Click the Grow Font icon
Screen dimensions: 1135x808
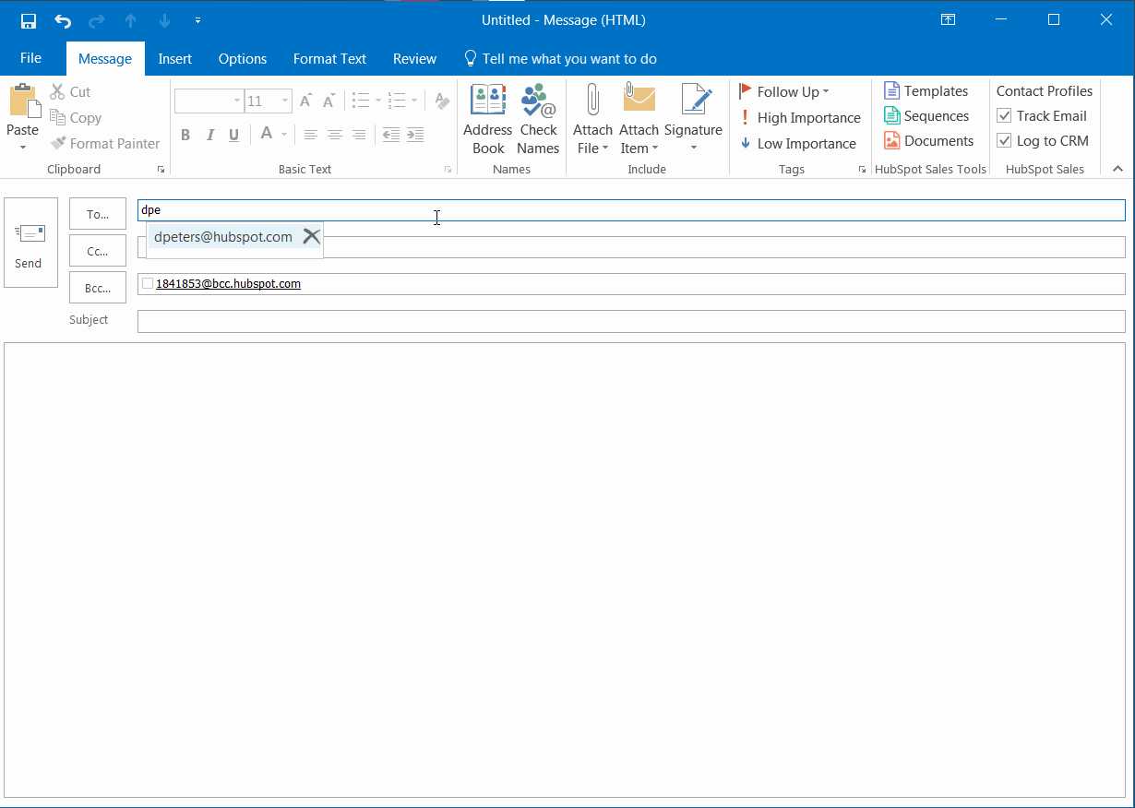305,101
